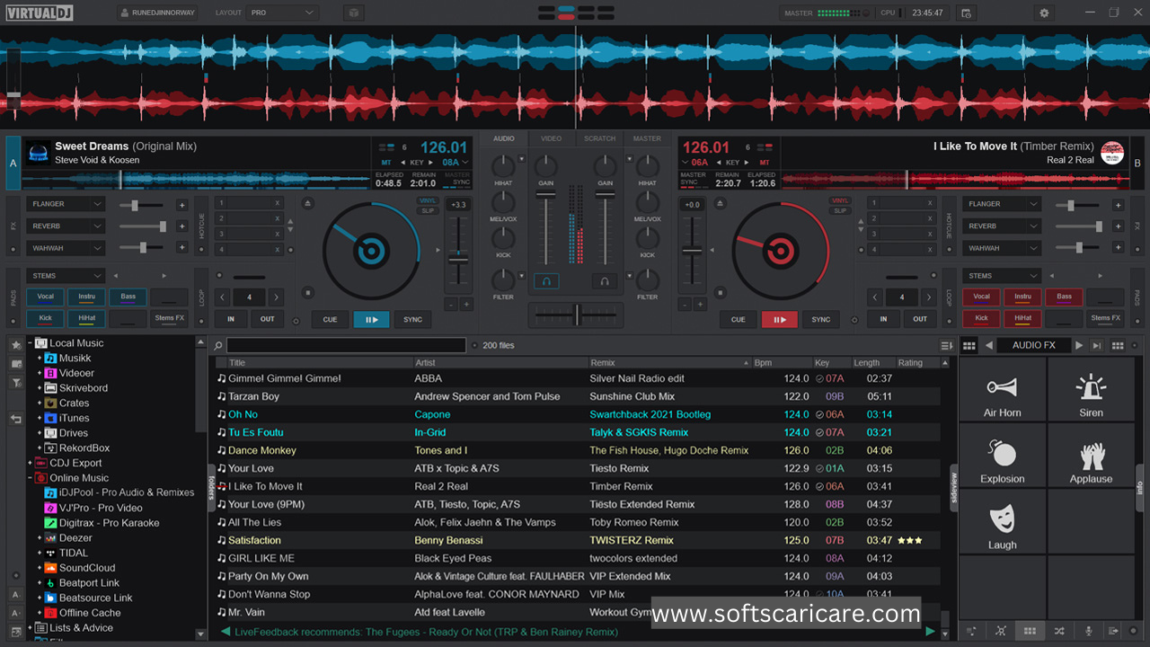Click the favorites star icon in browser sidebar
The width and height of the screenshot is (1150, 647).
click(16, 345)
